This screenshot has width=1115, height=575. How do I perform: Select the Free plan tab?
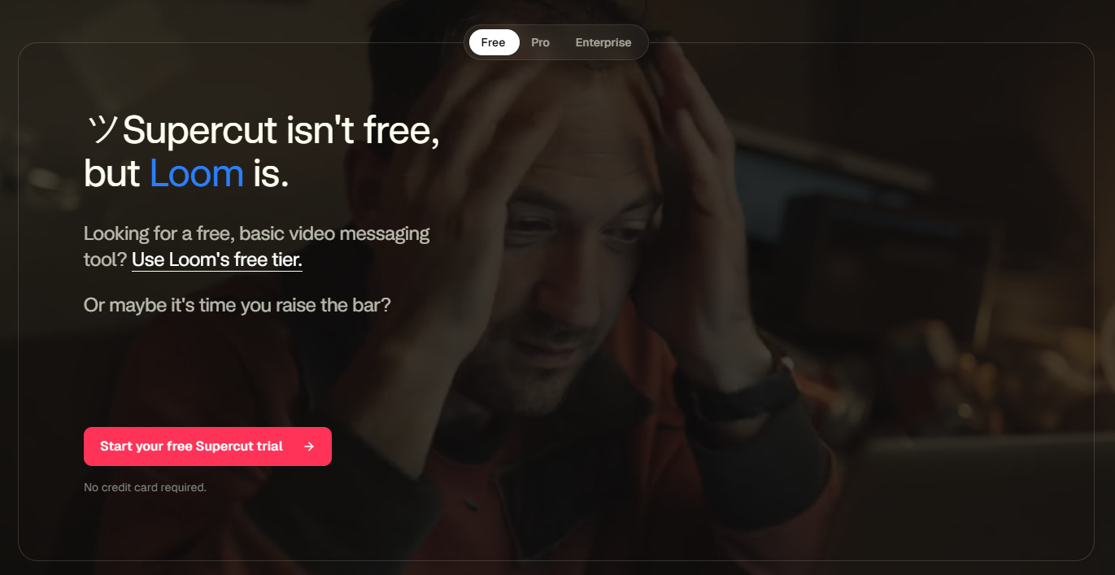494,42
